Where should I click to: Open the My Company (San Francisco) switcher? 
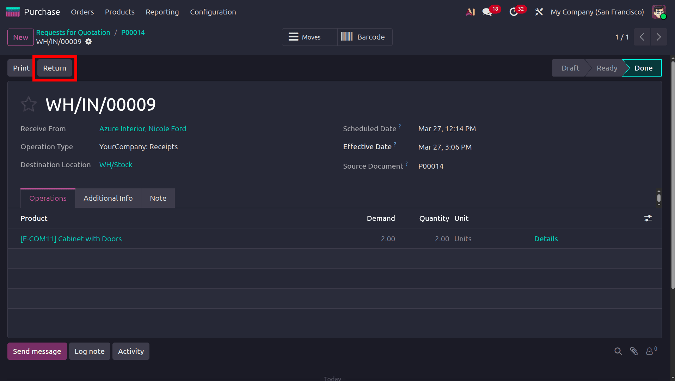click(597, 12)
